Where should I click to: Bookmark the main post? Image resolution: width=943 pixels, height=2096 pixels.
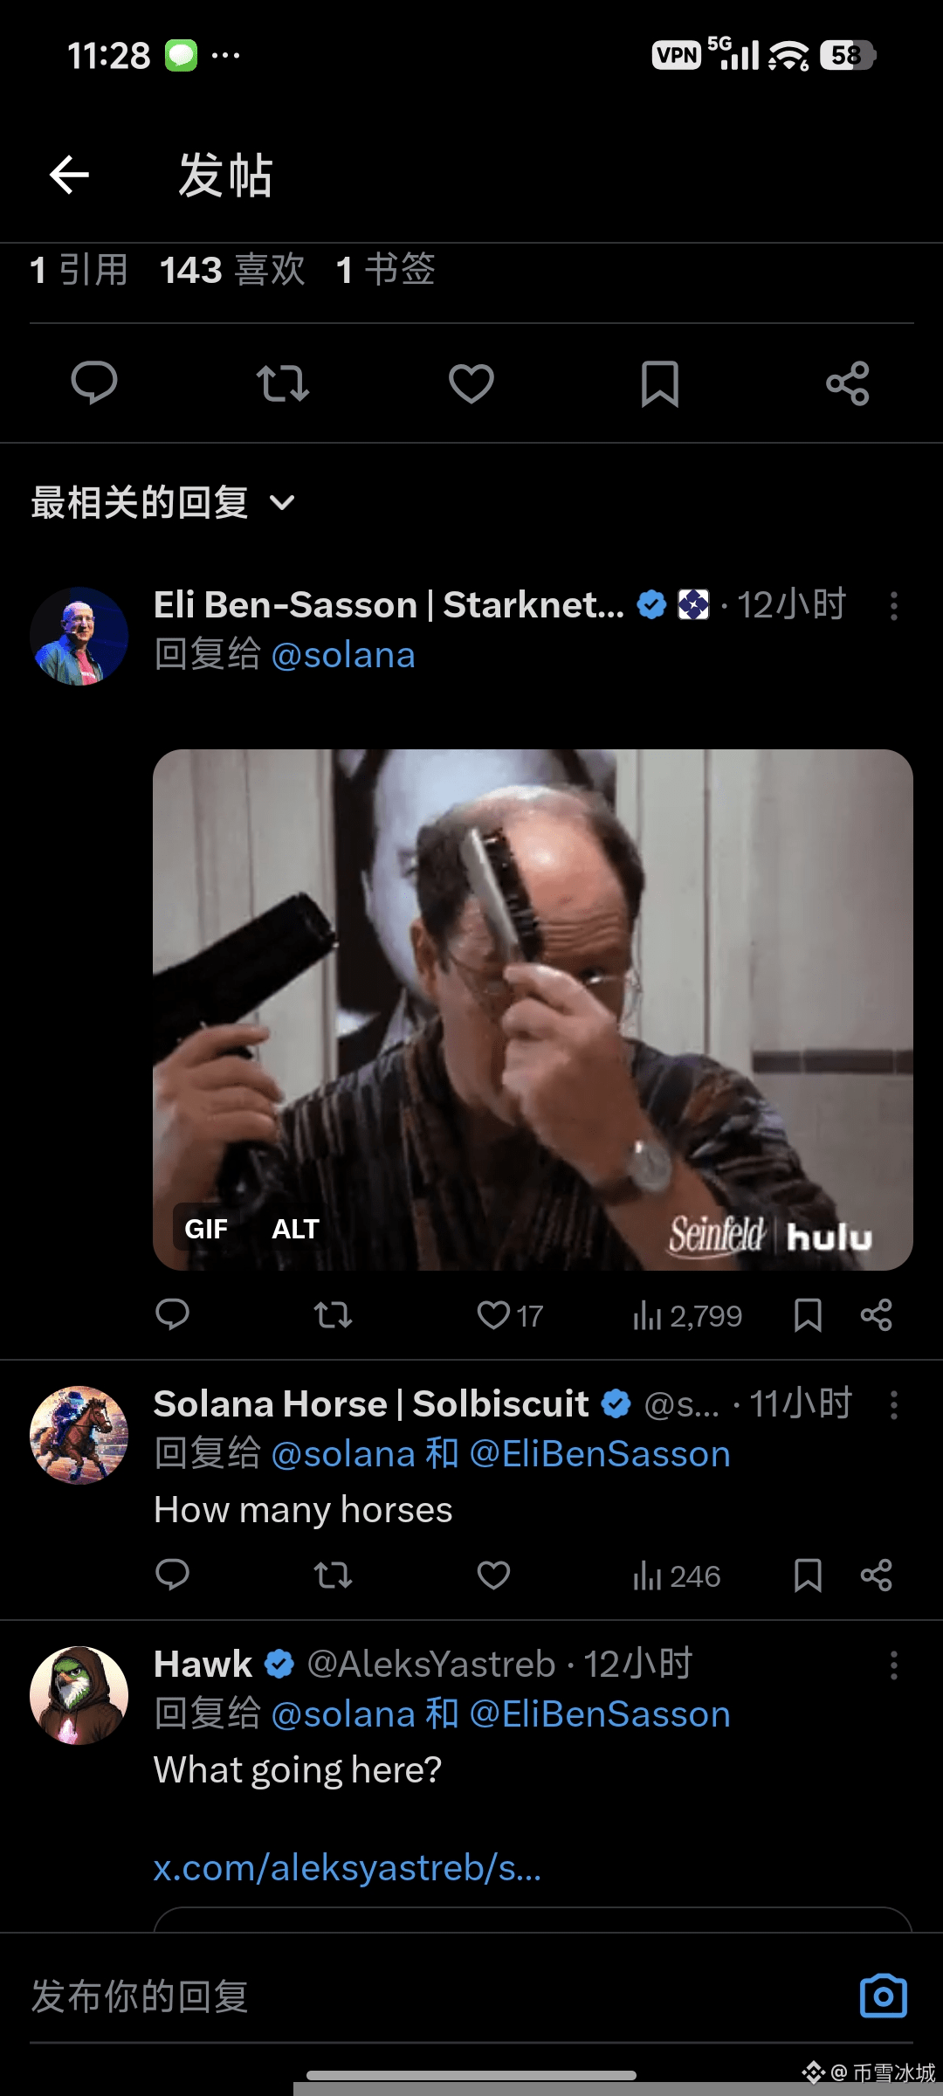tap(660, 383)
